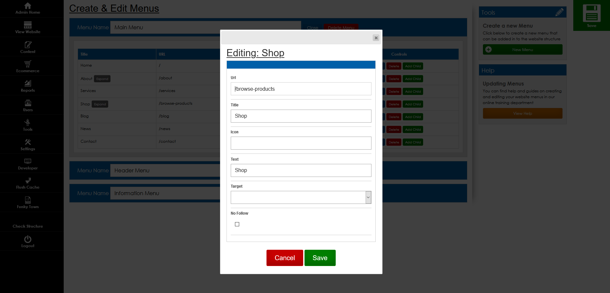Toggle the No Follow checkbox
This screenshot has width=610, height=293.
click(237, 224)
